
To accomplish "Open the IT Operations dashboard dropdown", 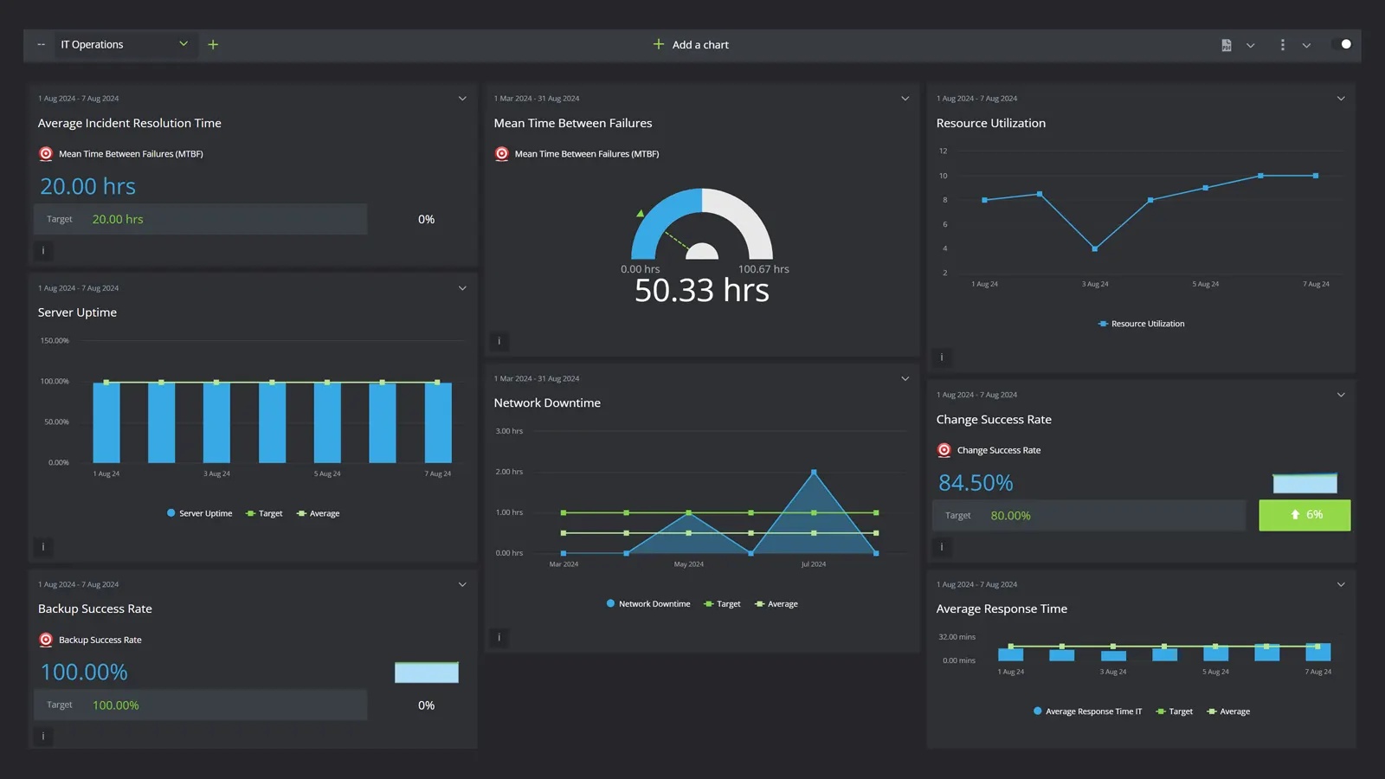I will click(x=182, y=43).
